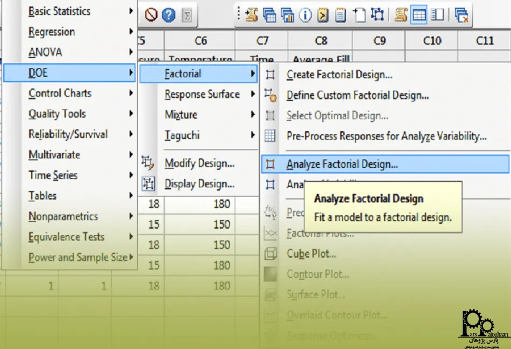Choose Cube Plot... menu entry

coord(385,253)
